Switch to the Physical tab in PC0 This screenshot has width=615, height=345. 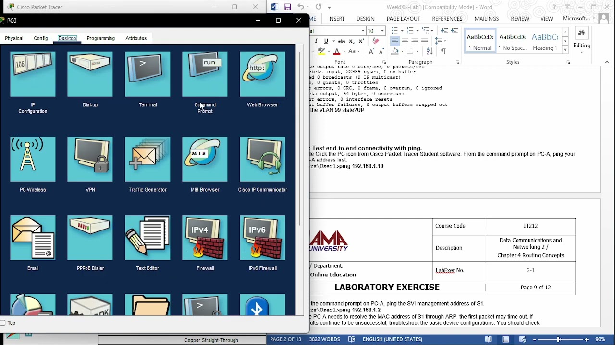click(x=14, y=38)
